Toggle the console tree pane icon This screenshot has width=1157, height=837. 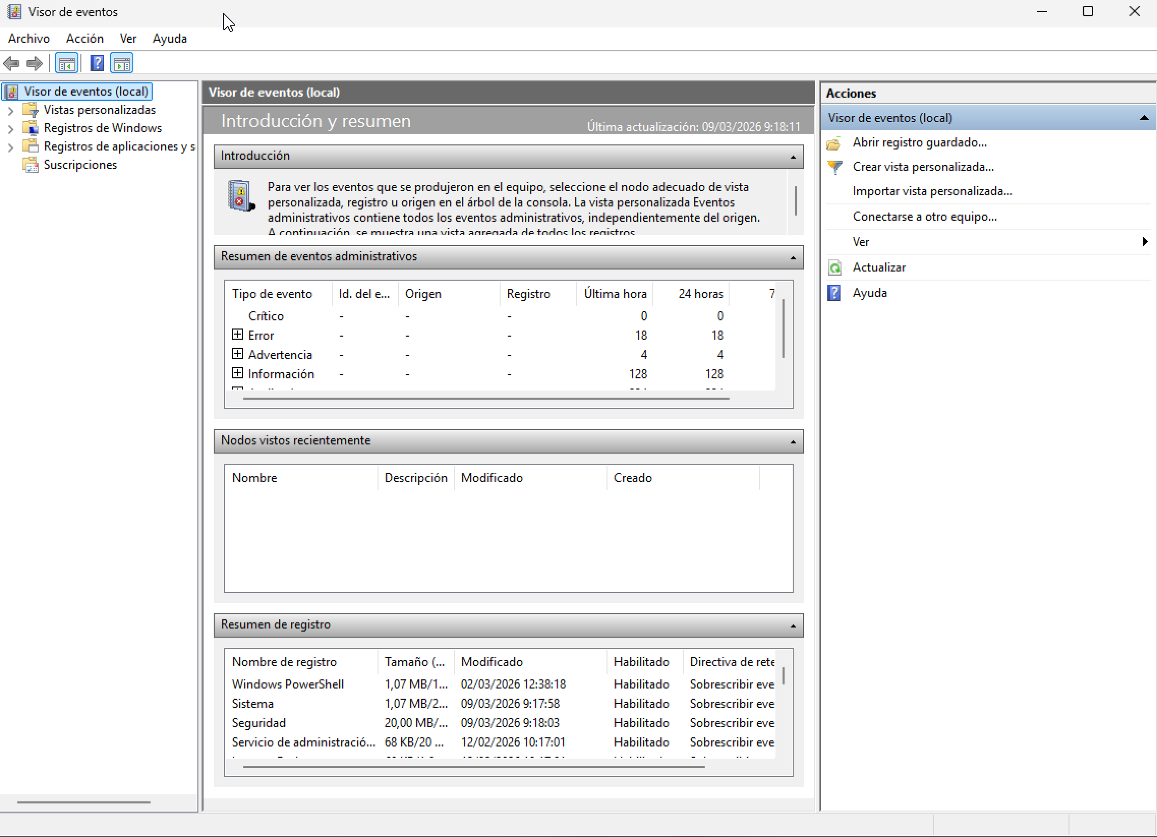67,64
